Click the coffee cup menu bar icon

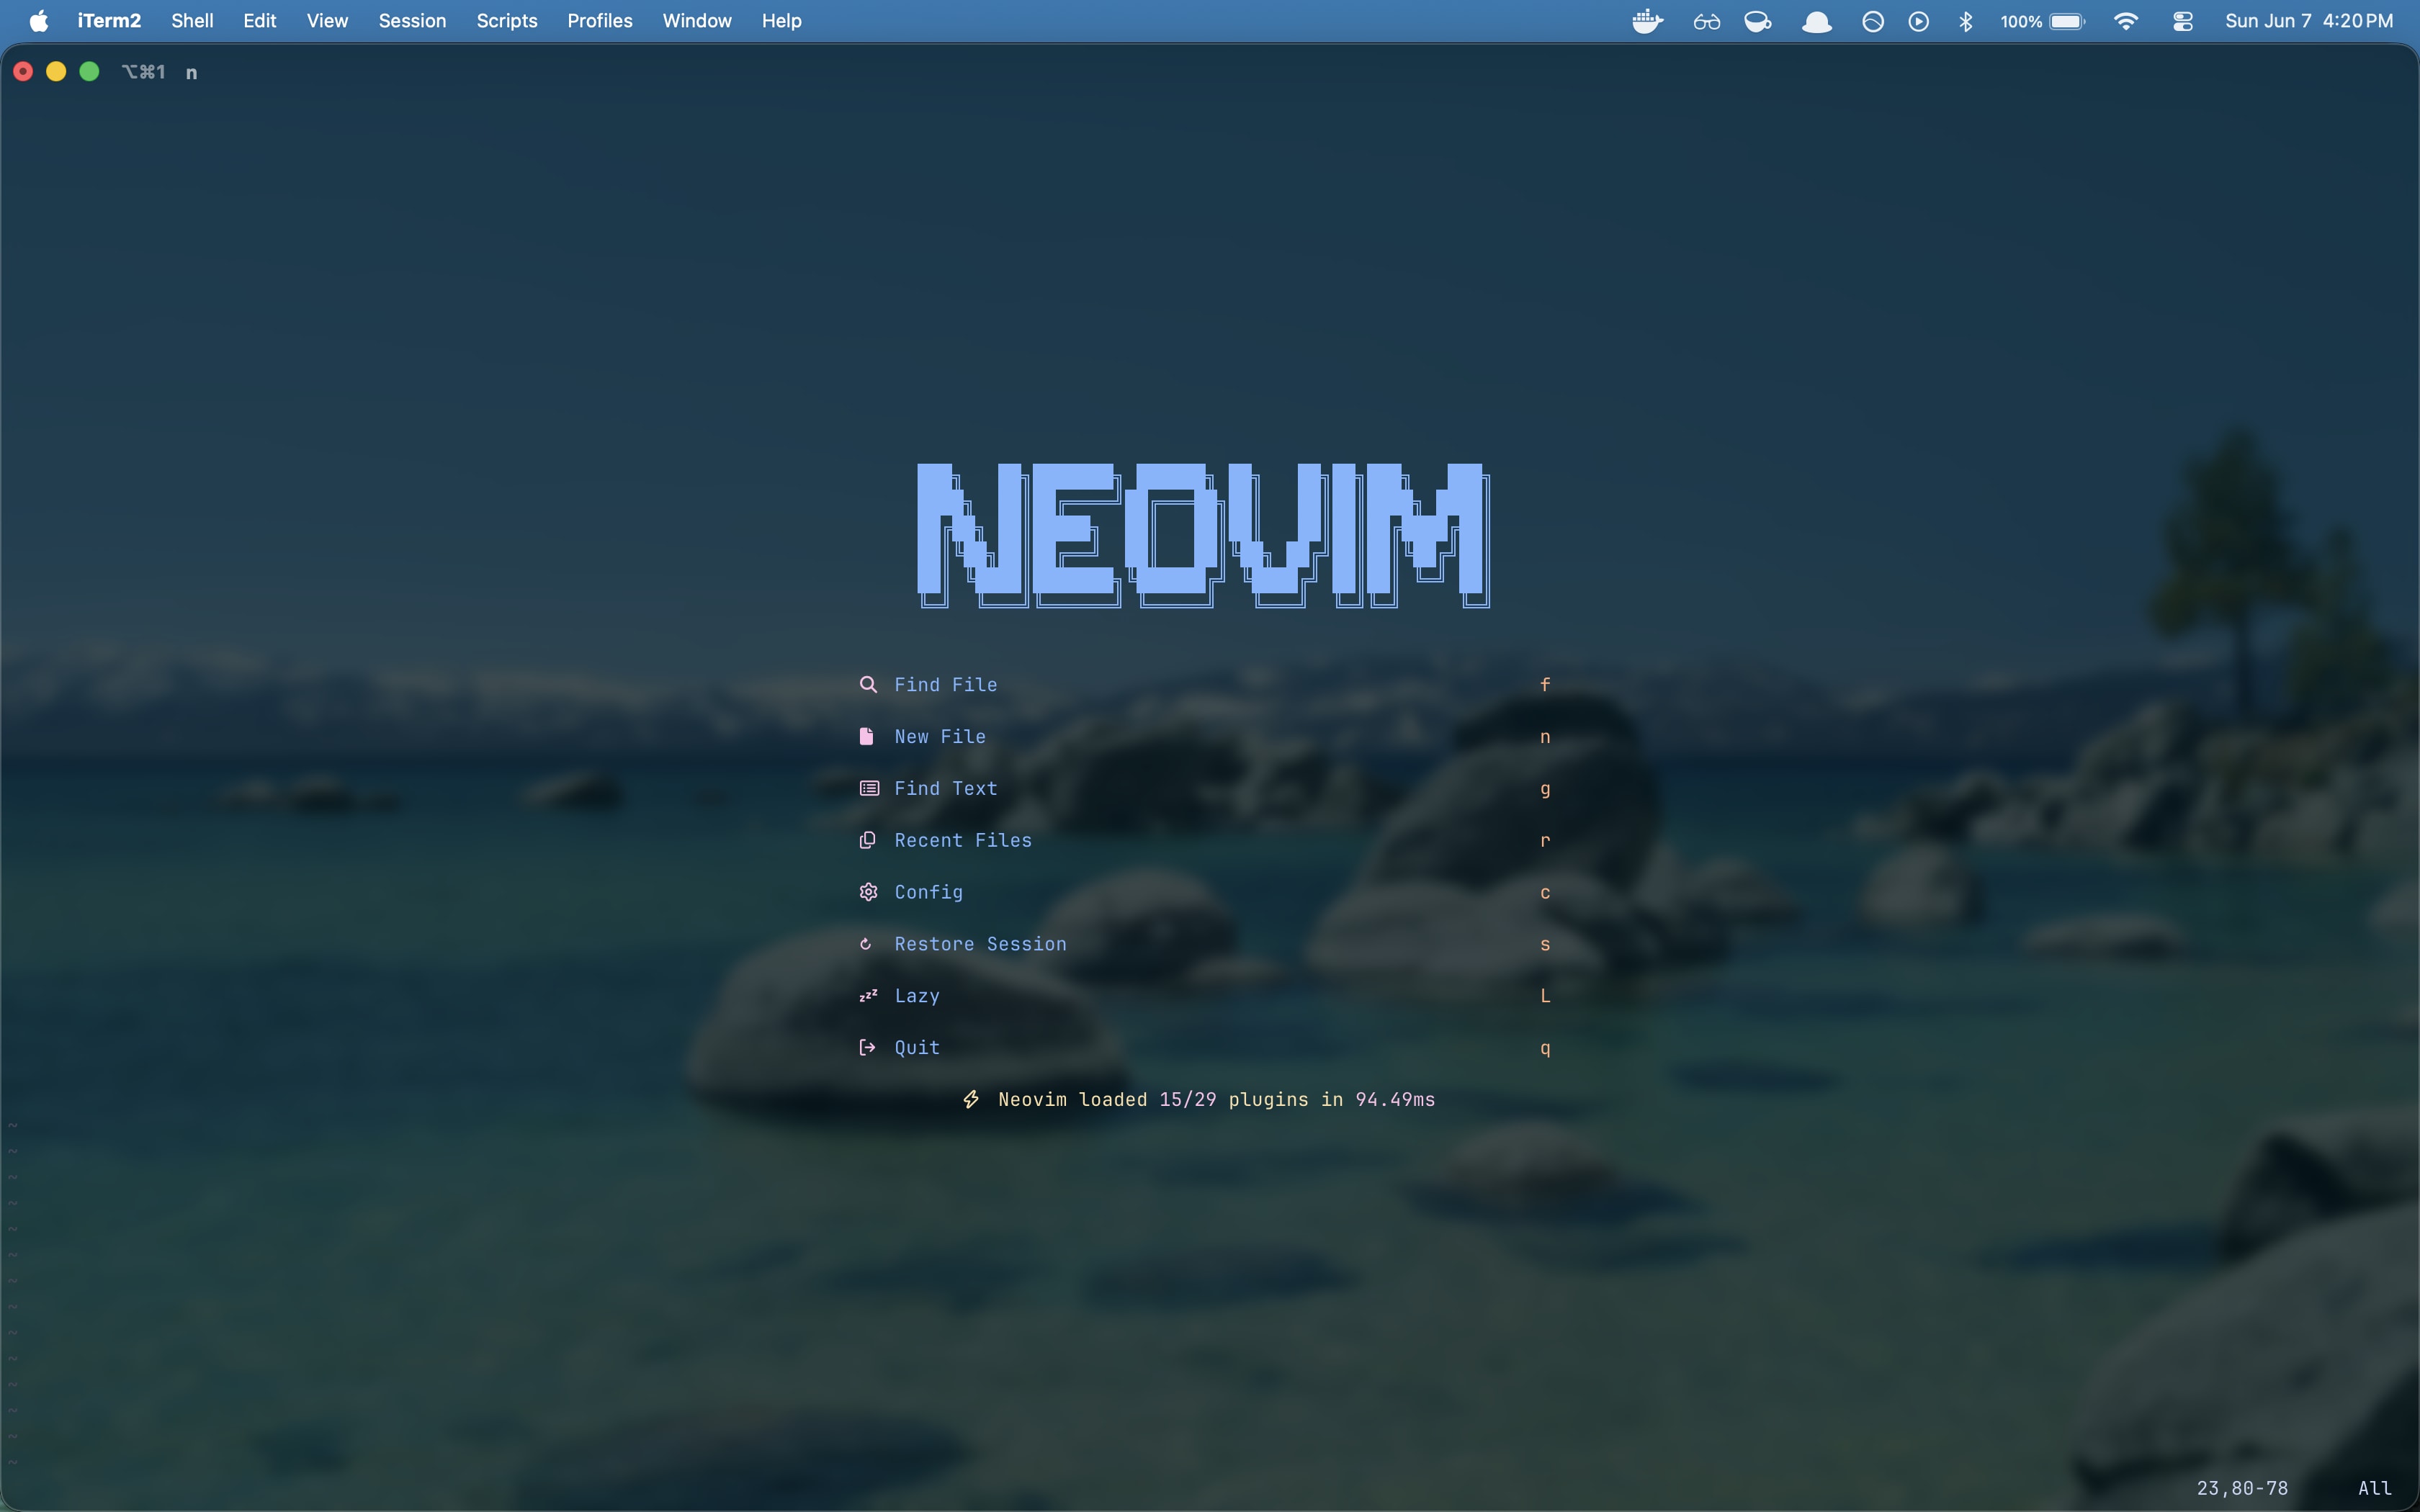pos(1757,21)
